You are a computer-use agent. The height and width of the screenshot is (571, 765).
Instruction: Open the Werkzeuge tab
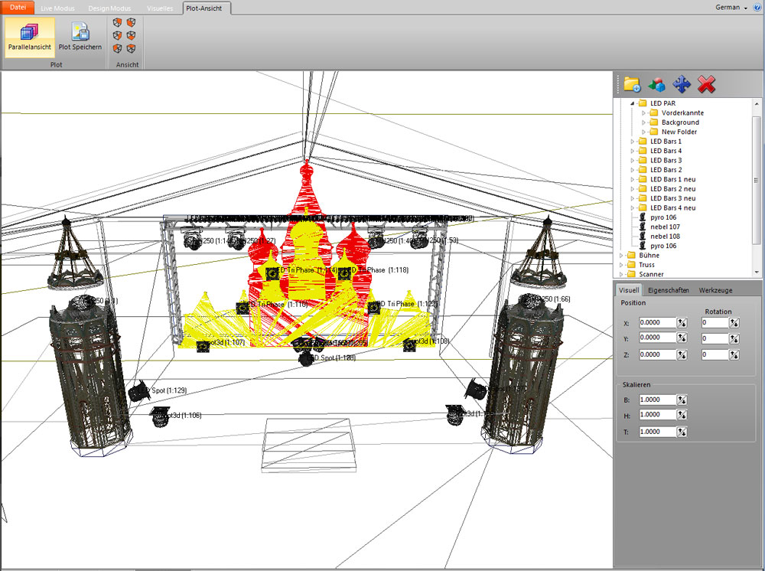coord(715,290)
